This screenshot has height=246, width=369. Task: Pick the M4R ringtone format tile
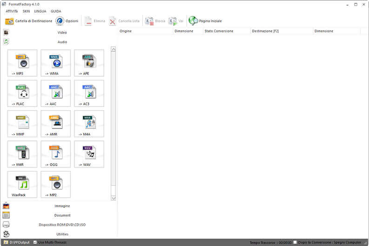pyautogui.click(x=22, y=154)
